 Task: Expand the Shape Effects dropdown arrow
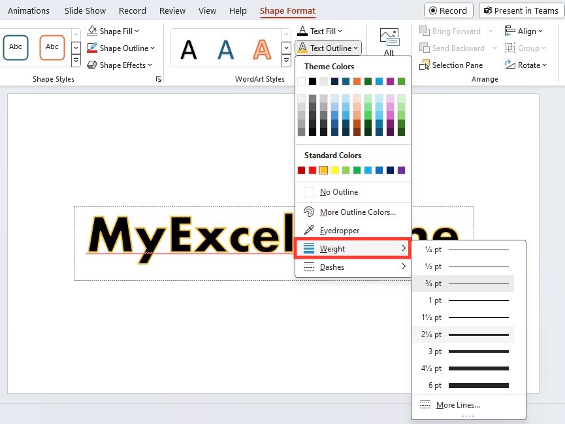pyautogui.click(x=150, y=65)
